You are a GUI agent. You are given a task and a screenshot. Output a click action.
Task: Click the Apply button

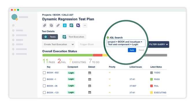[x=132, y=50]
